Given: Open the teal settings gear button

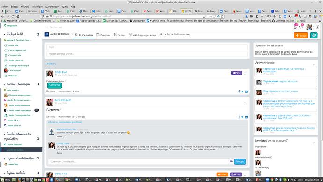Looking at the screenshot, I should (314, 35).
